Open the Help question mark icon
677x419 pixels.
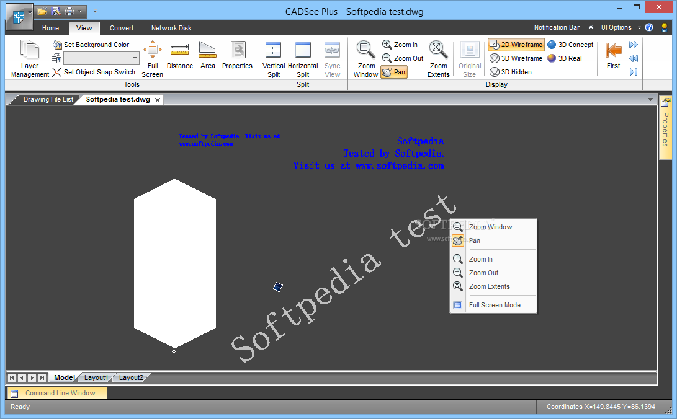(x=649, y=27)
